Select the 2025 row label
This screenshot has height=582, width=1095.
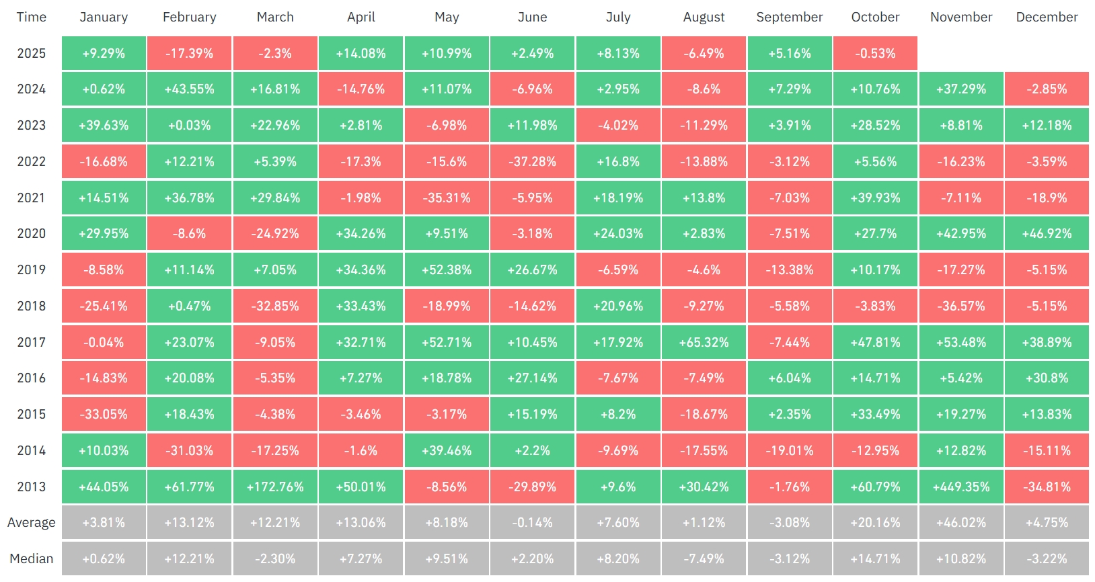pyautogui.click(x=32, y=53)
